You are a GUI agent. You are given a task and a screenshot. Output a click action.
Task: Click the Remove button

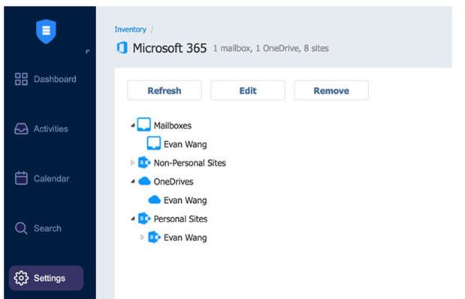click(331, 90)
